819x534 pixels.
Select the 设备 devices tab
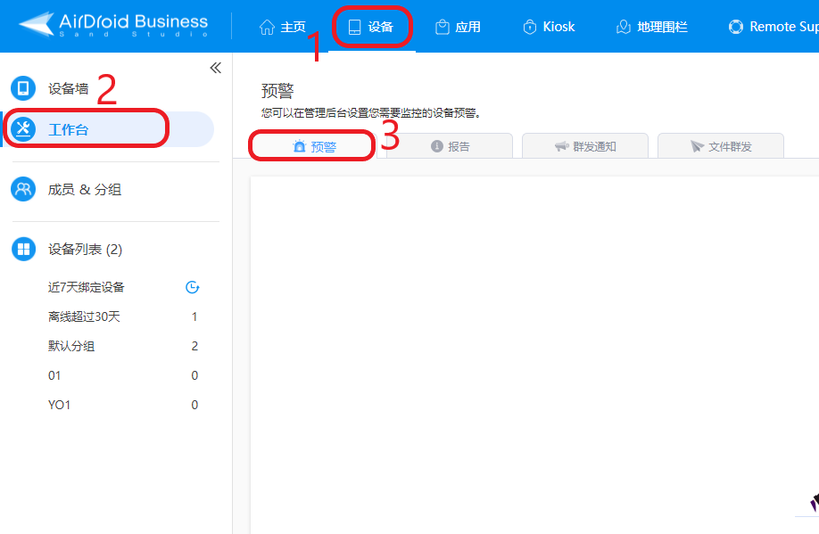371,27
